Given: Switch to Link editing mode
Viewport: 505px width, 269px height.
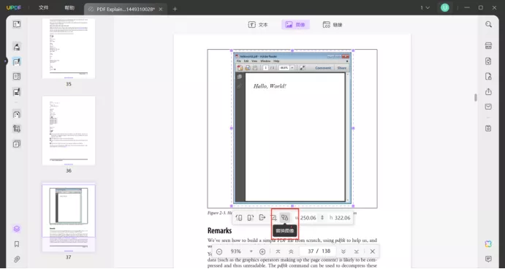Looking at the screenshot, I should pos(333,24).
